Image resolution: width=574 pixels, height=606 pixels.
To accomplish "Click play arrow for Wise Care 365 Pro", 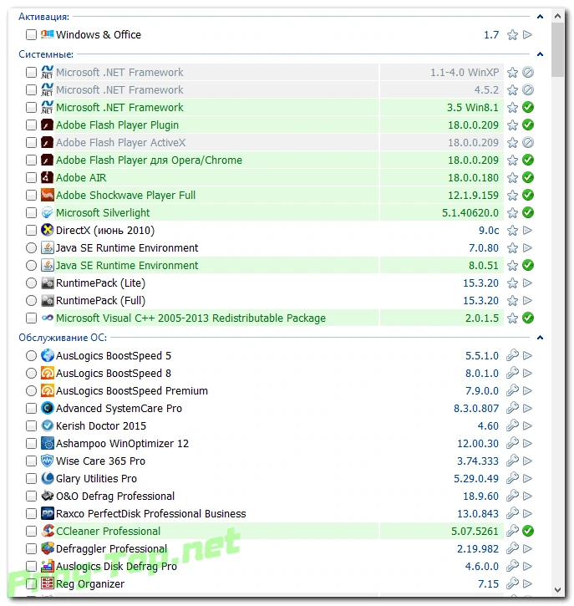I will 527,461.
